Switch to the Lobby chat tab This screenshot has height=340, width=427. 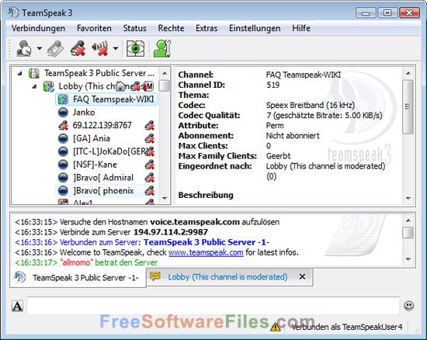point(227,277)
